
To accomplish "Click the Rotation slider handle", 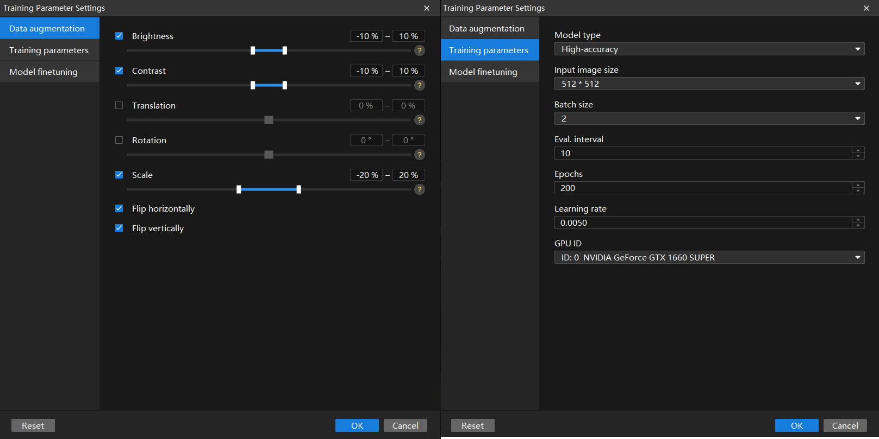I will [x=269, y=155].
